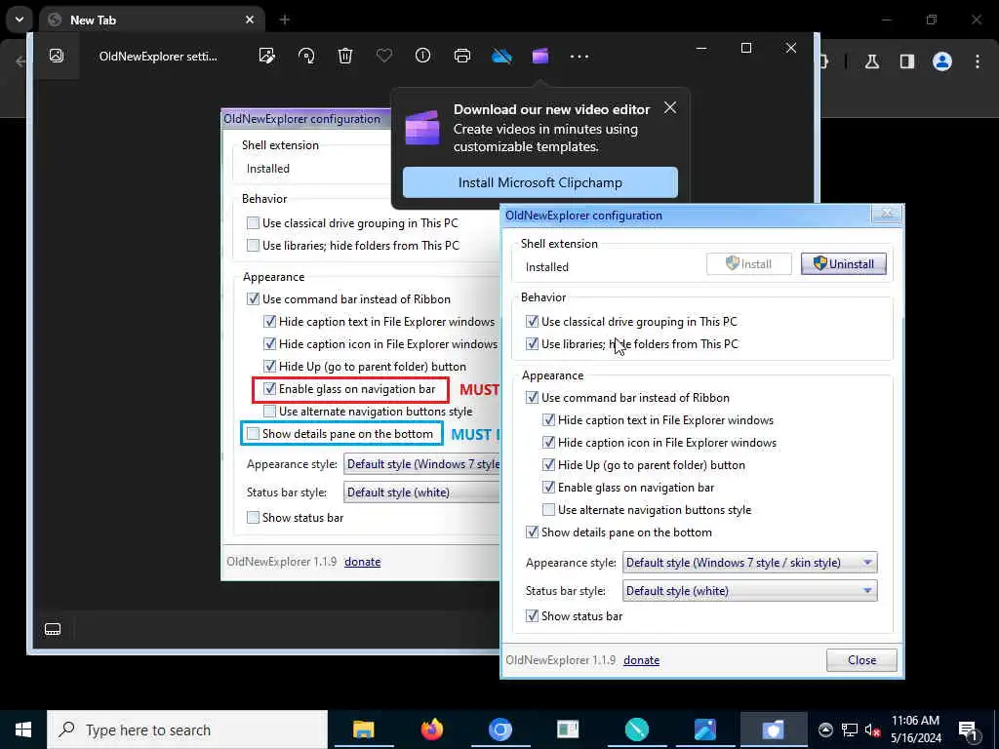Click the greyed Install shell extension button
The image size is (999, 749).
coord(749,263)
